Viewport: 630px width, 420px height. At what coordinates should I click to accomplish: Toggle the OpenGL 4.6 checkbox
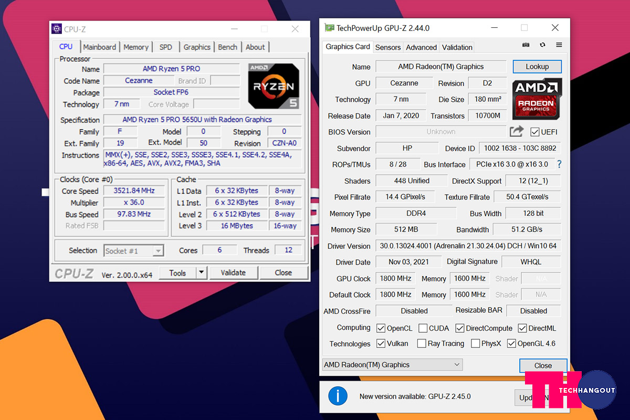click(x=511, y=343)
